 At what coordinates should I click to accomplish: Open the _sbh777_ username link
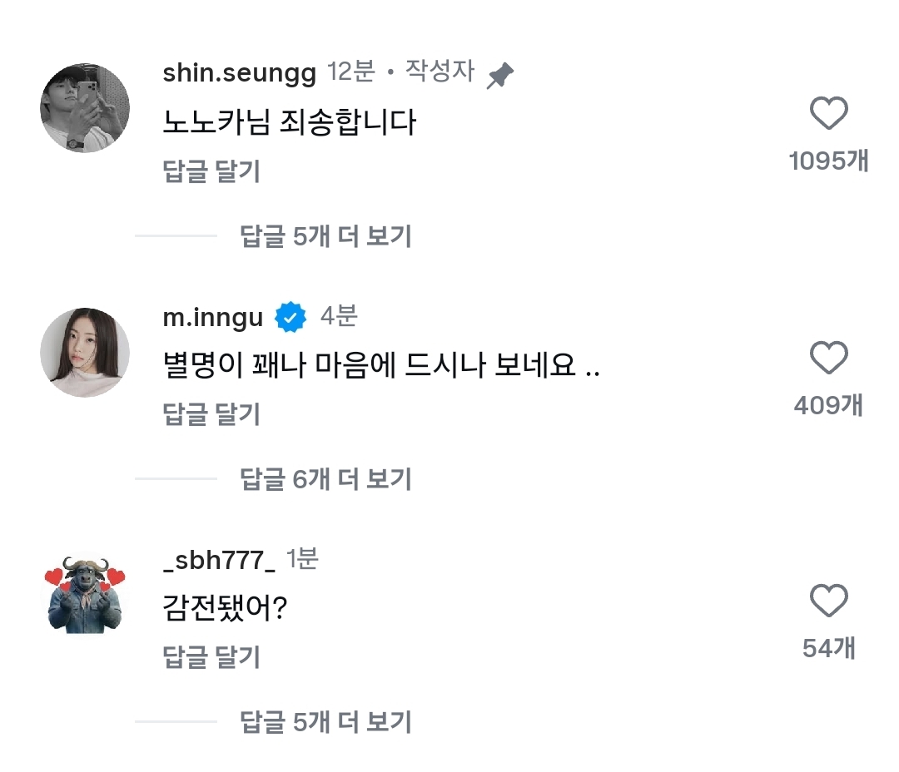pos(220,561)
